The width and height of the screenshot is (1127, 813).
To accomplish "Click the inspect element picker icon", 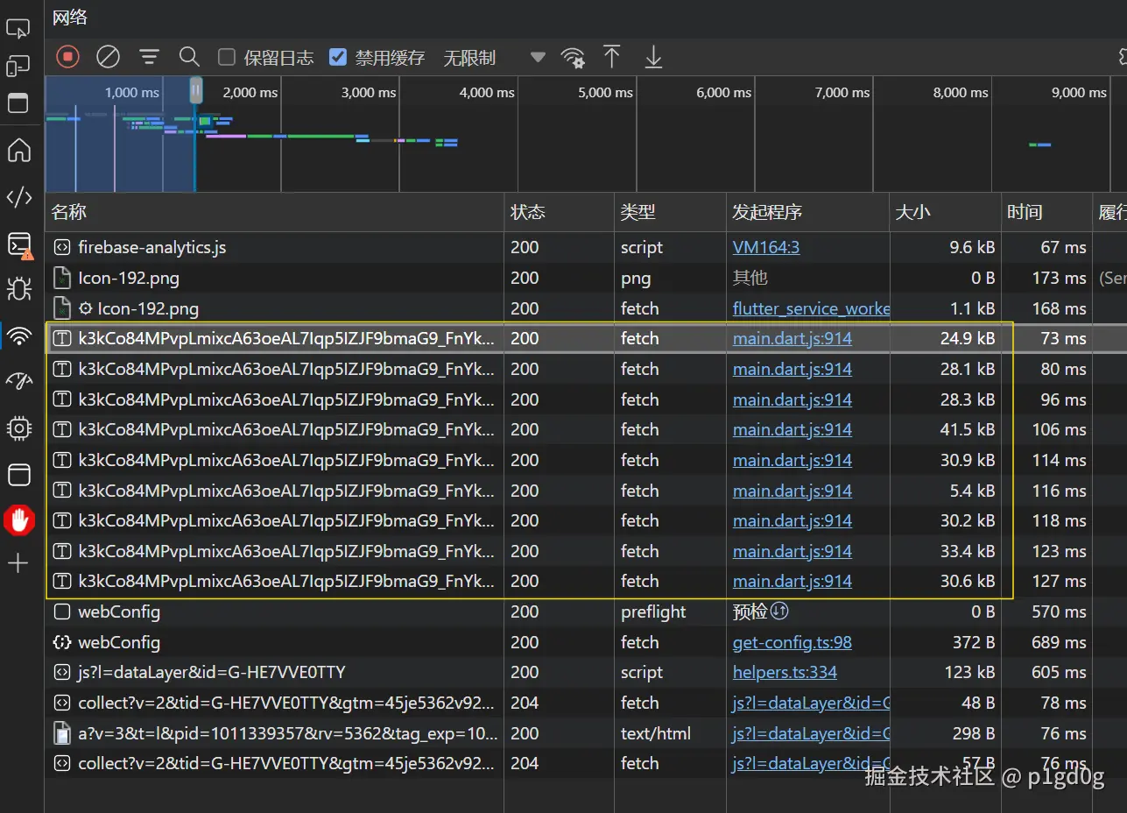I will click(18, 29).
